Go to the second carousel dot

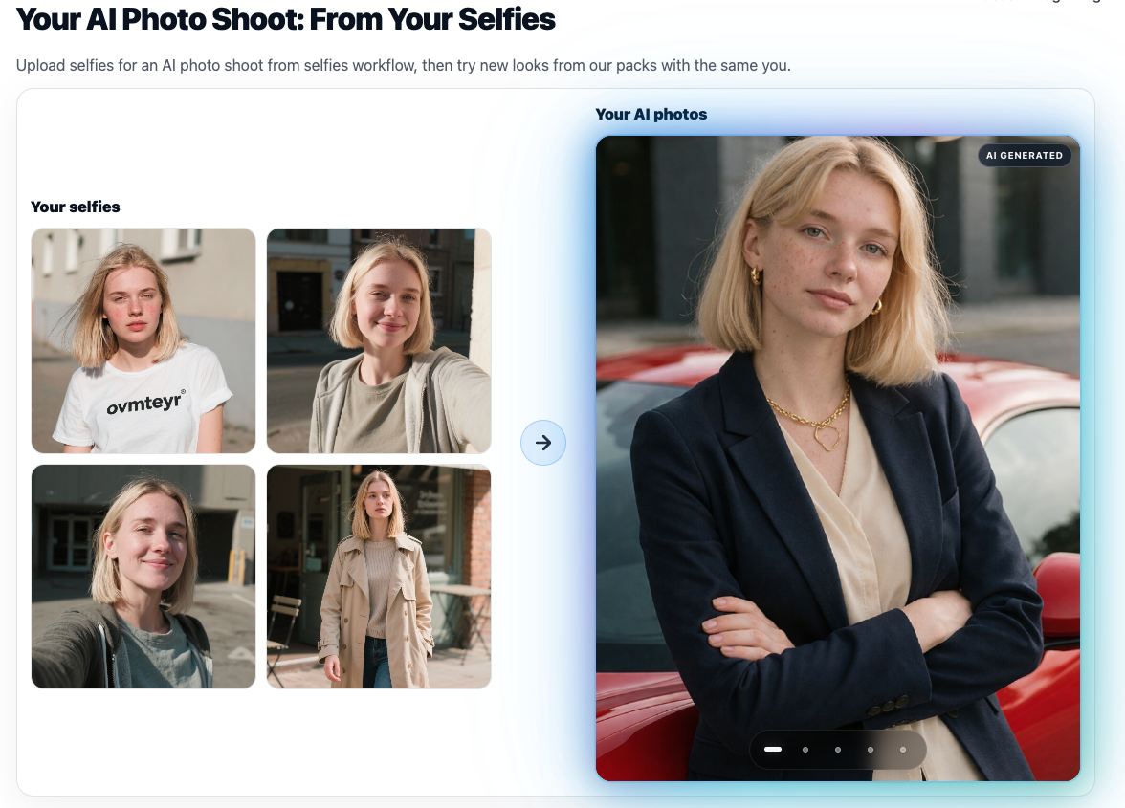[x=805, y=750]
